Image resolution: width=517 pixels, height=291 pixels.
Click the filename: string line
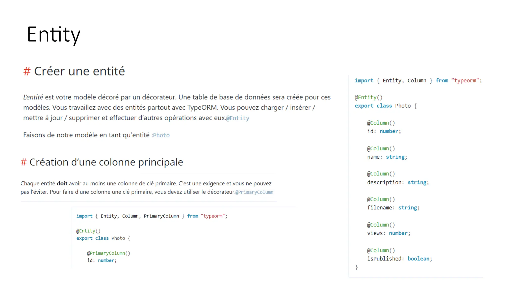393,208
